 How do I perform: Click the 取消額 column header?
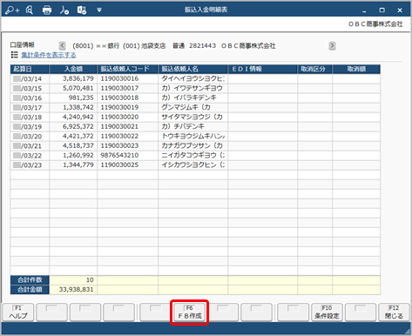coord(356,69)
